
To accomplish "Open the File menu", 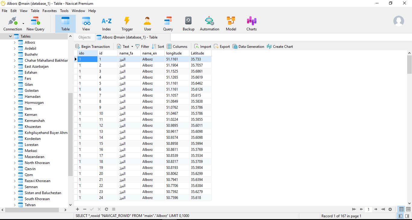I will point(5,11).
